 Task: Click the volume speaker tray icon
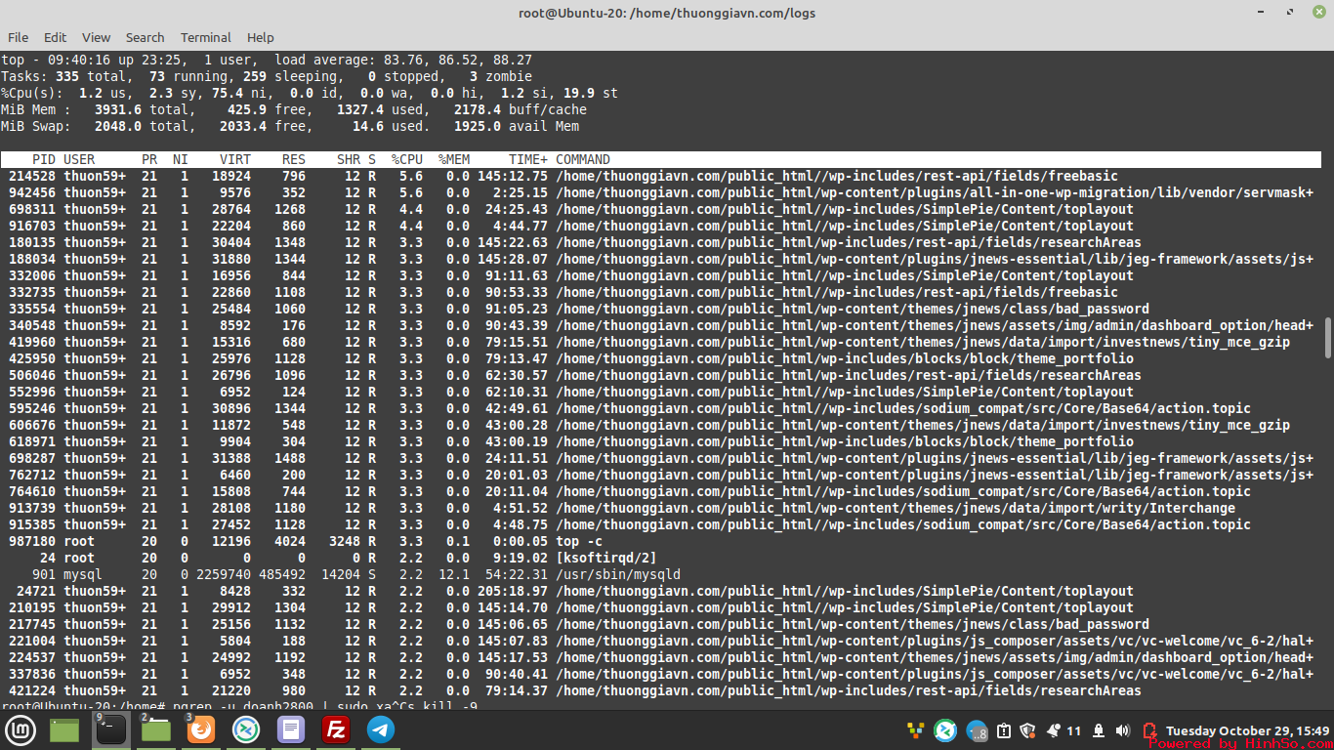(x=1122, y=730)
